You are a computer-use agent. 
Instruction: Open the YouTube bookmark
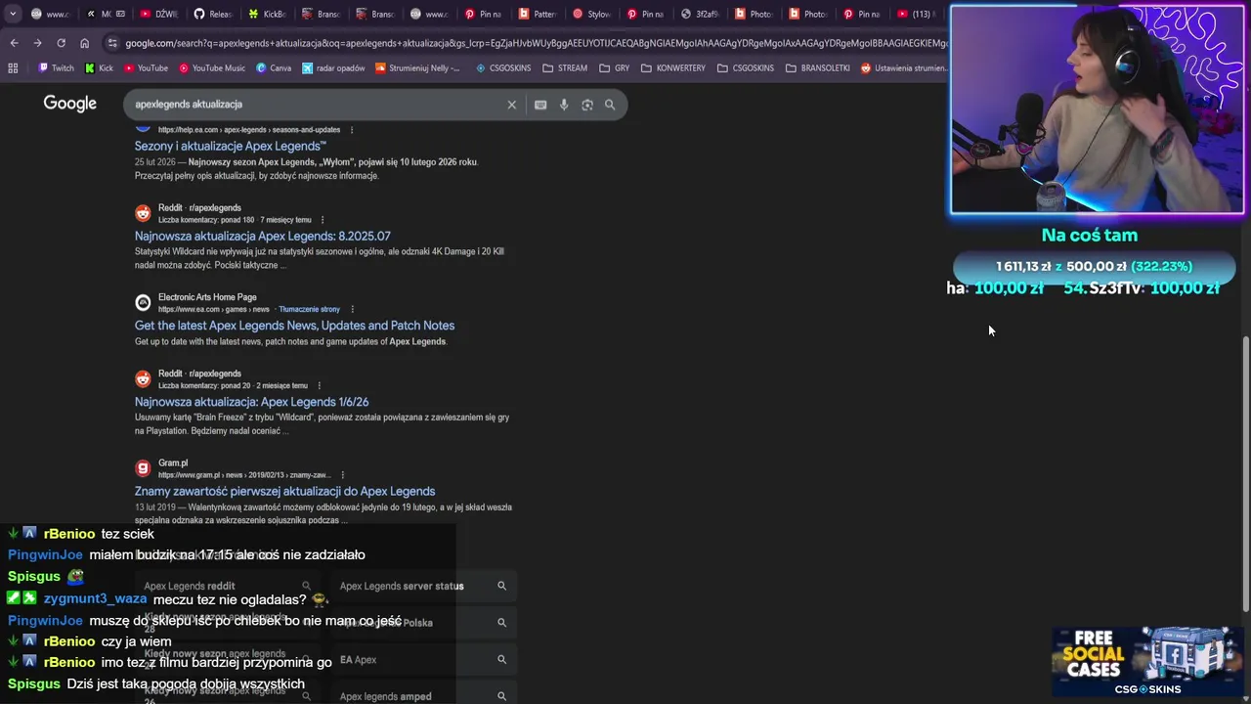pyautogui.click(x=145, y=67)
